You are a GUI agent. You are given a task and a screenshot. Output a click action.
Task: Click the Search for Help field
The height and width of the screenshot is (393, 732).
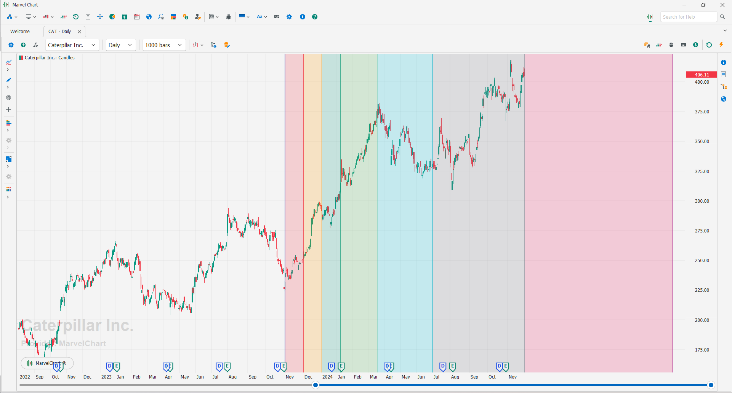[x=688, y=17]
